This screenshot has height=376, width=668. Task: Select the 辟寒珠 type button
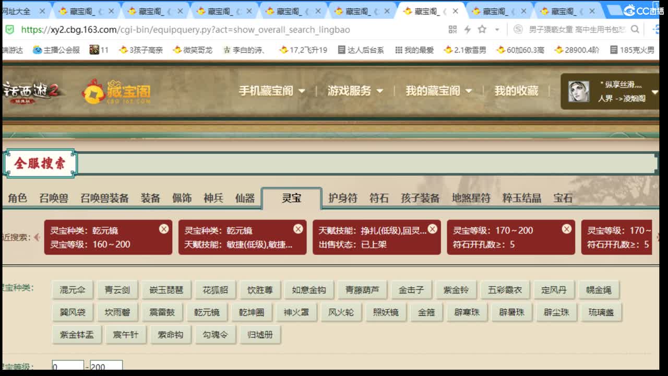coord(467,312)
